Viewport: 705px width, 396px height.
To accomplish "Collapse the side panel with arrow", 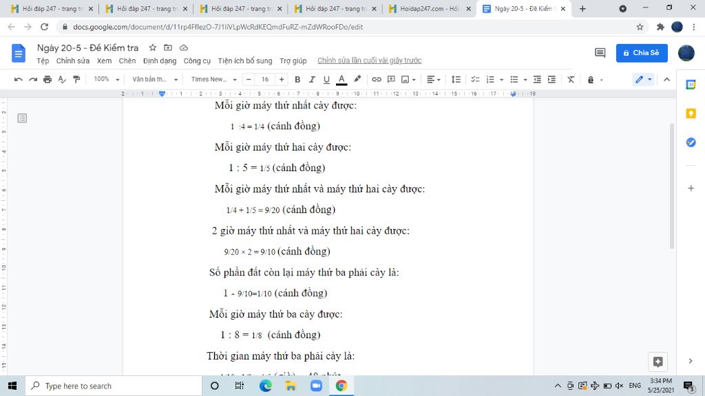I will [691, 361].
